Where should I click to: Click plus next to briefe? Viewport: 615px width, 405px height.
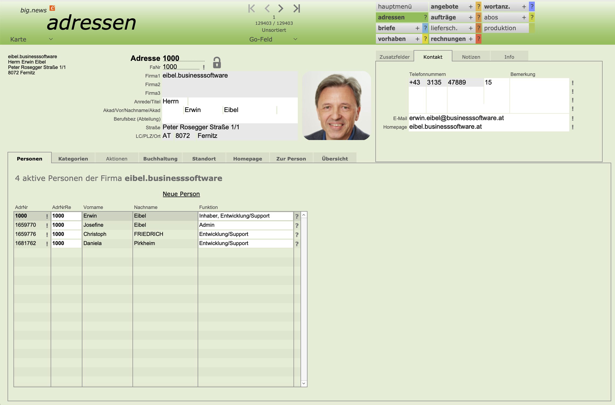pyautogui.click(x=417, y=28)
